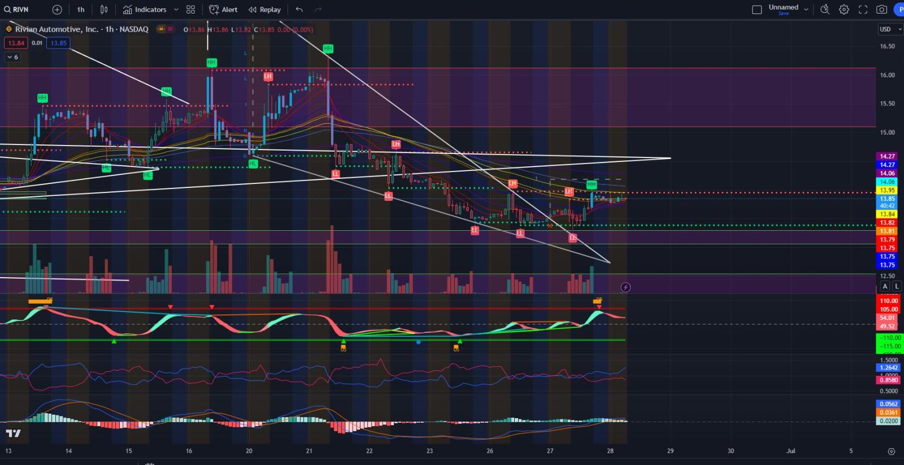Expand the indicator favorites arrow beside Indicators
This screenshot has height=465, width=904.
tap(176, 10)
